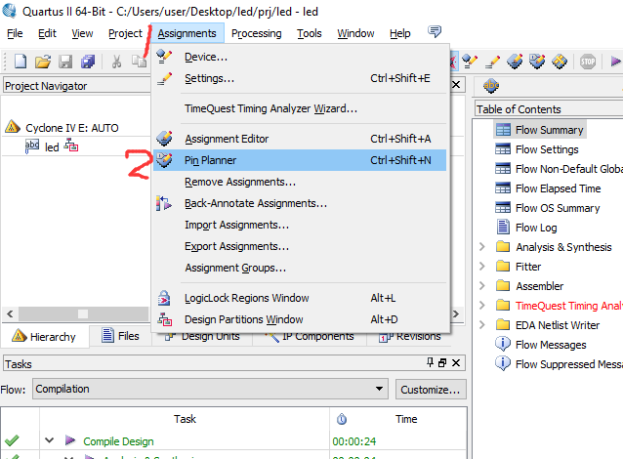Viewport: 623px width, 459px height.
Task: Select the led entity in hierarchy
Action: pos(52,147)
